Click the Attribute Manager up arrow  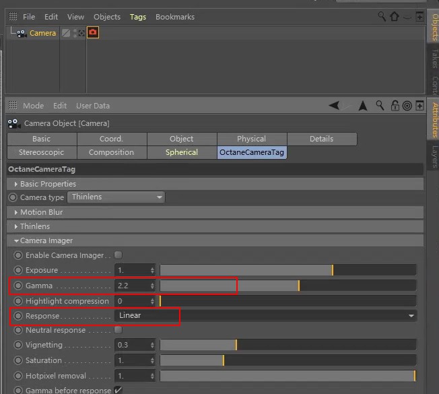point(363,106)
